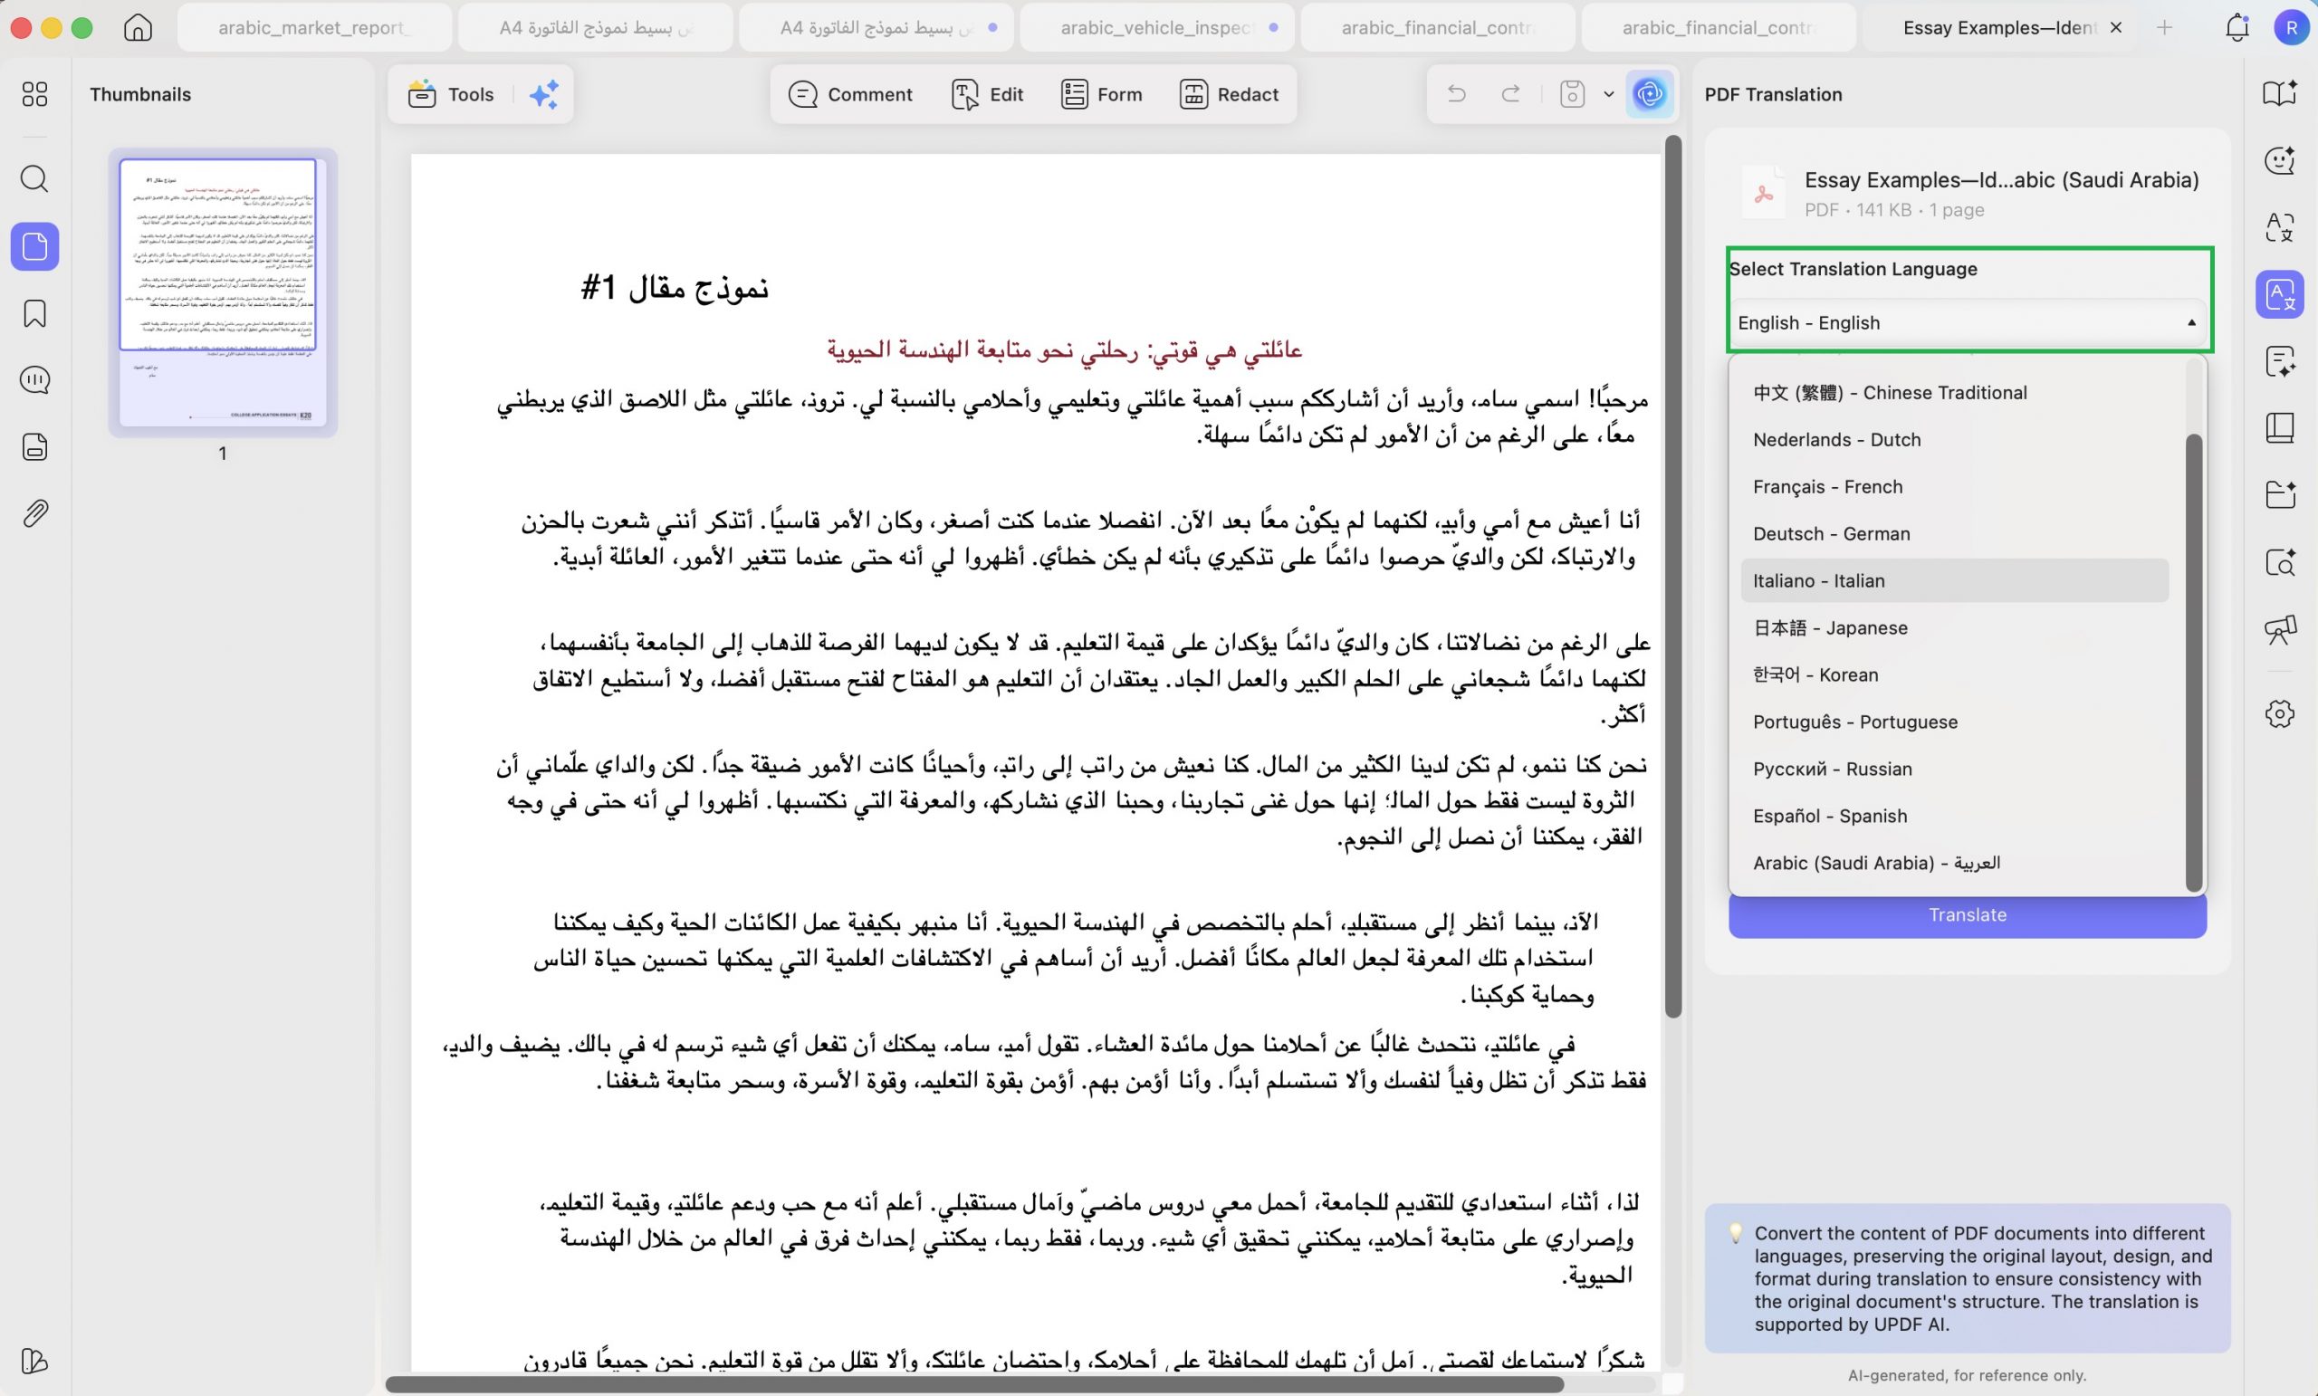The height and width of the screenshot is (1396, 2318).
Task: Select the PDF Translation icon in the right sidebar
Action: pos(2280,294)
